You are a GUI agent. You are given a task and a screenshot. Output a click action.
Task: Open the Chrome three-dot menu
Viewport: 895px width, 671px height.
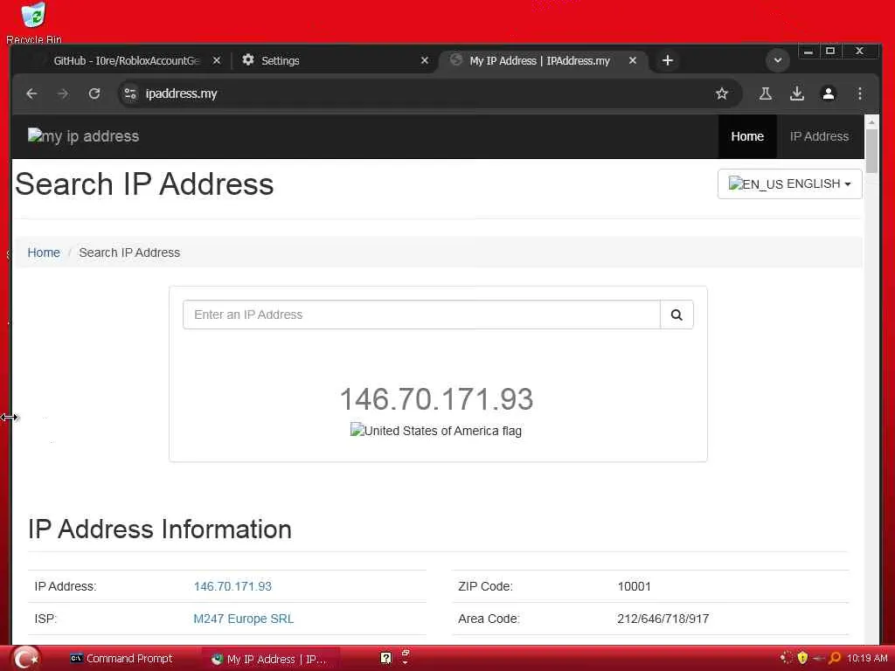coord(860,93)
